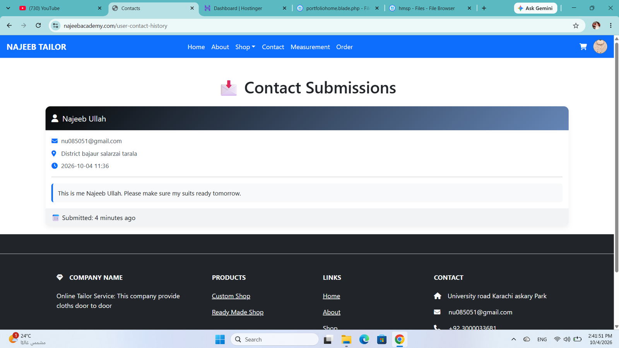
Task: Open the Ready Made Shop footer link
Action: coord(238,312)
